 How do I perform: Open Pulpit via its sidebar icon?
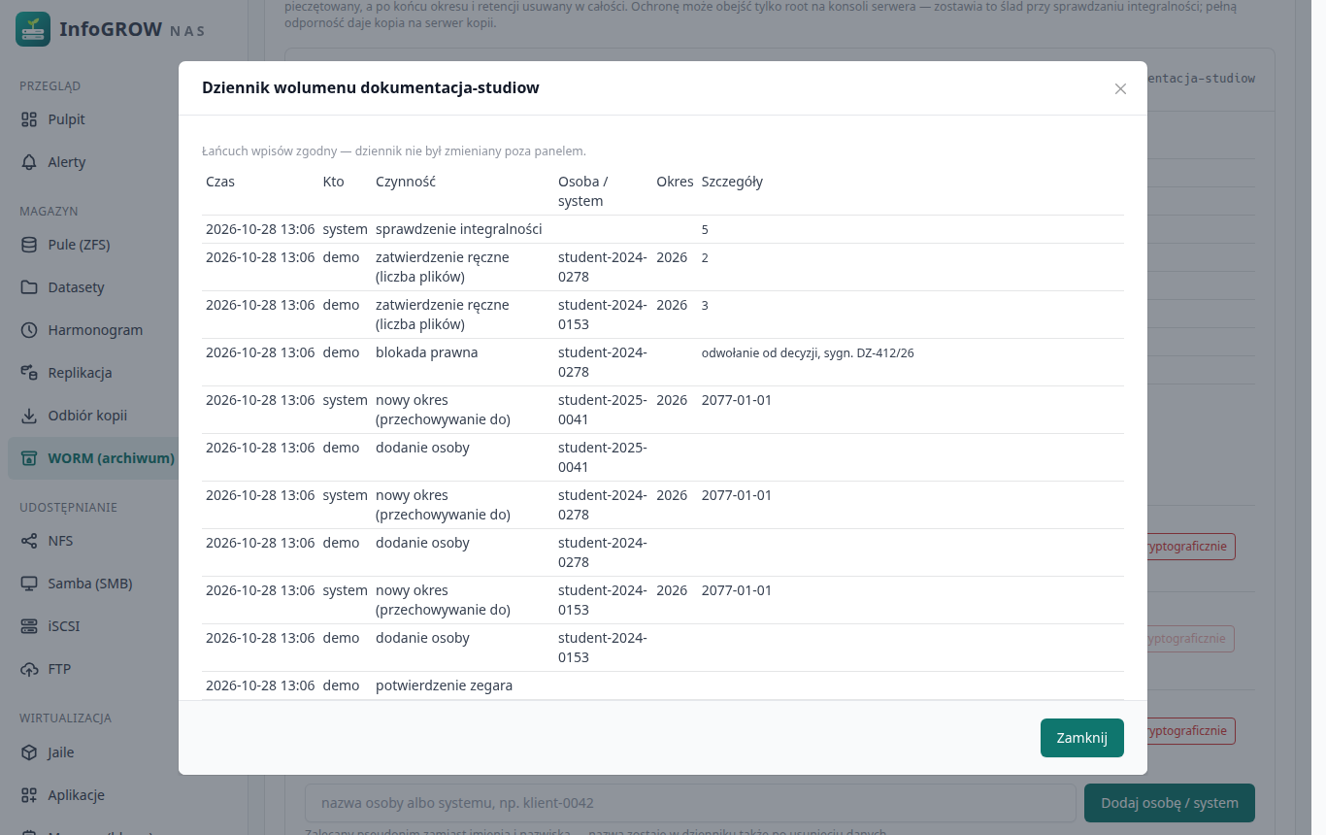point(29,119)
